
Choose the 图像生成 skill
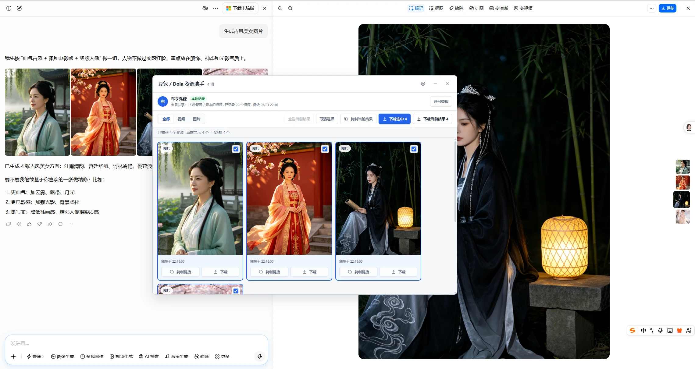[x=62, y=357]
